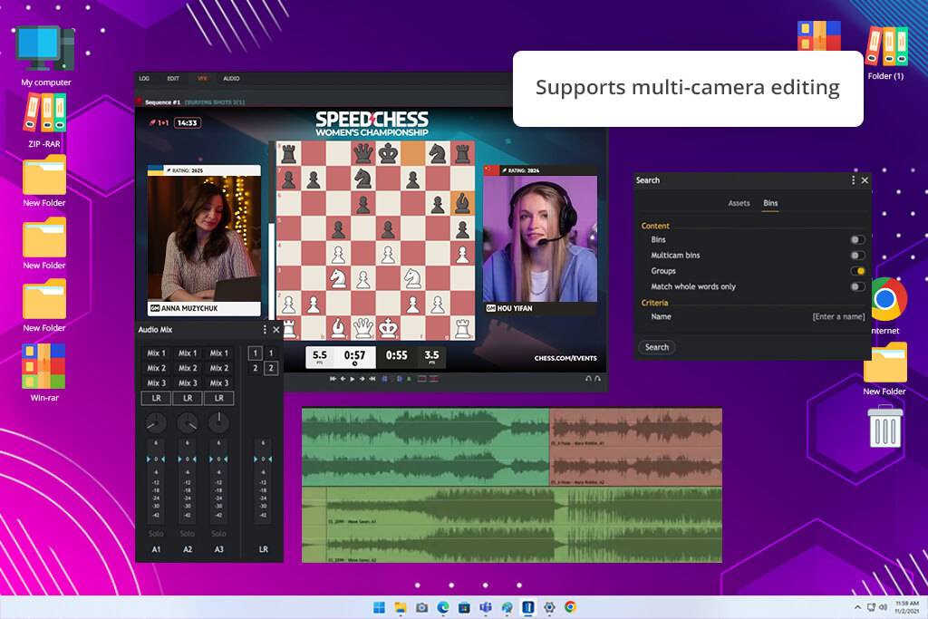
Task: Click the master LR fader handle
Action: click(264, 459)
